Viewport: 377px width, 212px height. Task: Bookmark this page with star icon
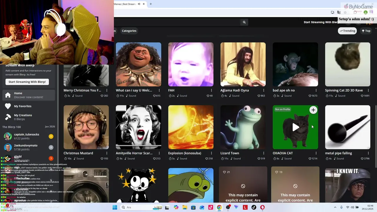pos(345,12)
